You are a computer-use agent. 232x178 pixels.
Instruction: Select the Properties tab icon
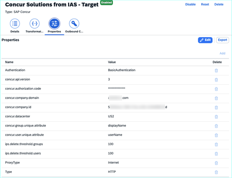(x=54, y=23)
